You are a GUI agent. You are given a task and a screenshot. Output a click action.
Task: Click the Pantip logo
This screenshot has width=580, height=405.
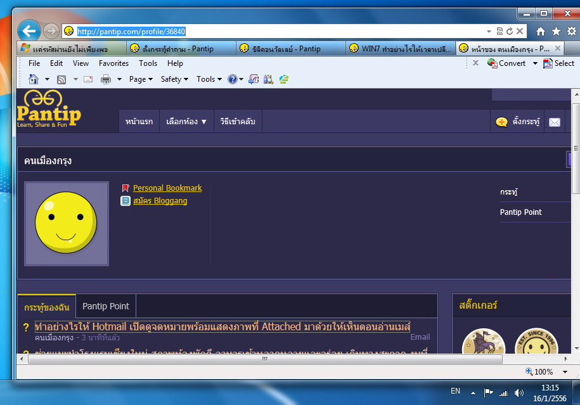(x=48, y=109)
